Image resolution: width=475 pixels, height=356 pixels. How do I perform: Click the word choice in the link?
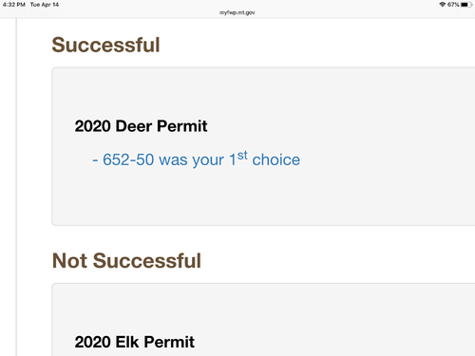point(275,159)
